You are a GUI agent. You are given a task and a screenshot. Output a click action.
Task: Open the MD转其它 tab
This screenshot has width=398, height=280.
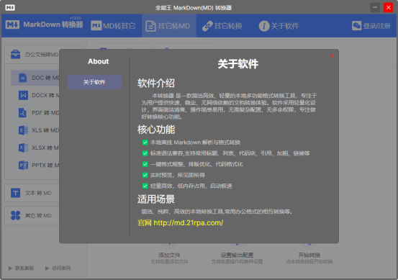pos(113,26)
